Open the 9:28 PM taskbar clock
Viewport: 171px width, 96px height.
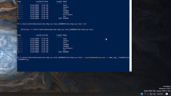pos(160,94)
